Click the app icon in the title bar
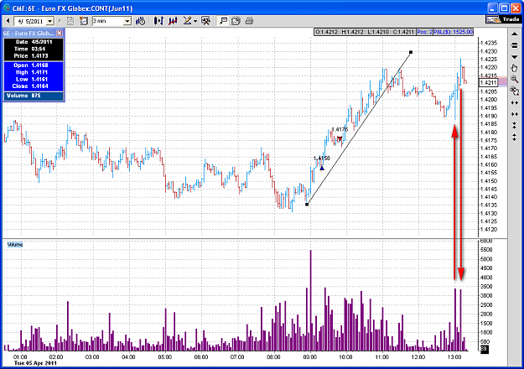The image size is (524, 369). [x=7, y=8]
